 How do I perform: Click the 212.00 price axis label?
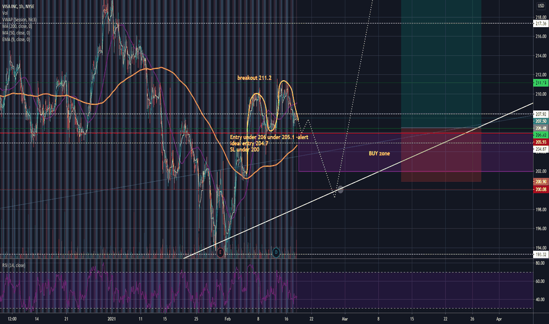click(541, 75)
